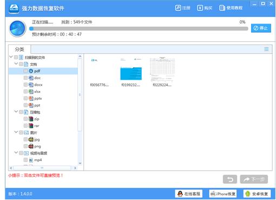Check the pdf checkbox
The image size is (276, 200).
pyautogui.click(x=25, y=71)
